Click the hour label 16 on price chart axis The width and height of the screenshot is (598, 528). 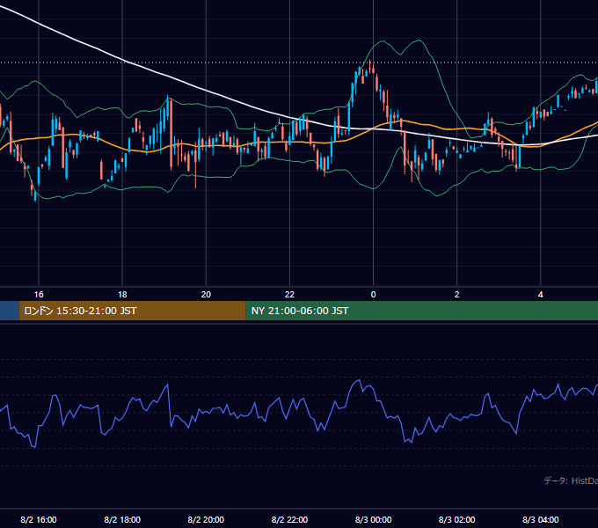click(39, 295)
